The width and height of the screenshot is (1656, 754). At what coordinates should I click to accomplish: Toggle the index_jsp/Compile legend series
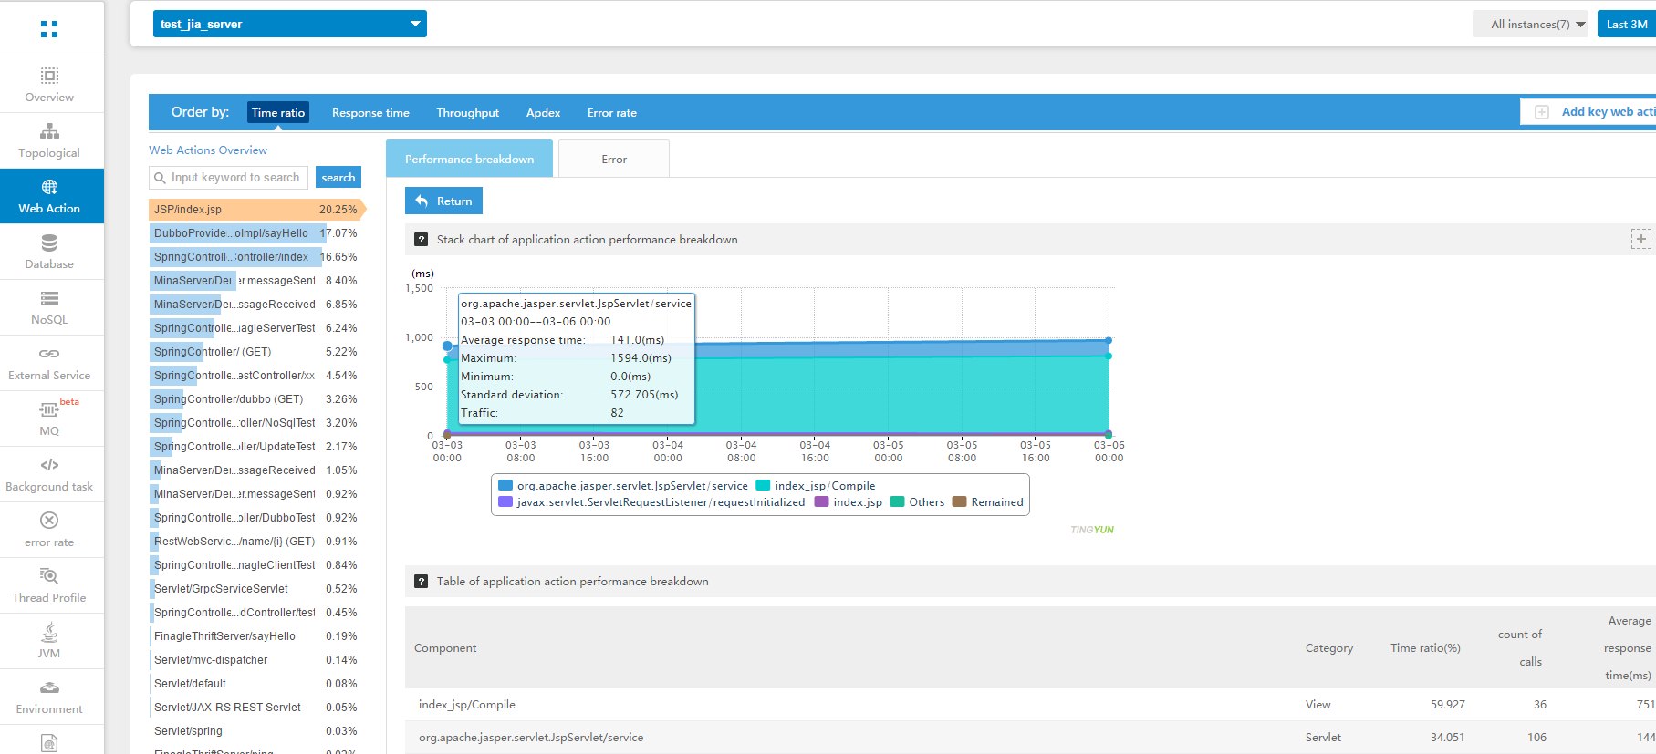824,486
